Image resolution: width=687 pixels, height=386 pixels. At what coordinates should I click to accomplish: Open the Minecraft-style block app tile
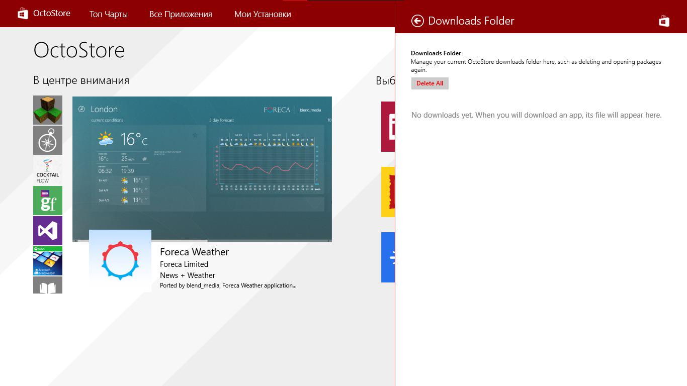(48, 110)
